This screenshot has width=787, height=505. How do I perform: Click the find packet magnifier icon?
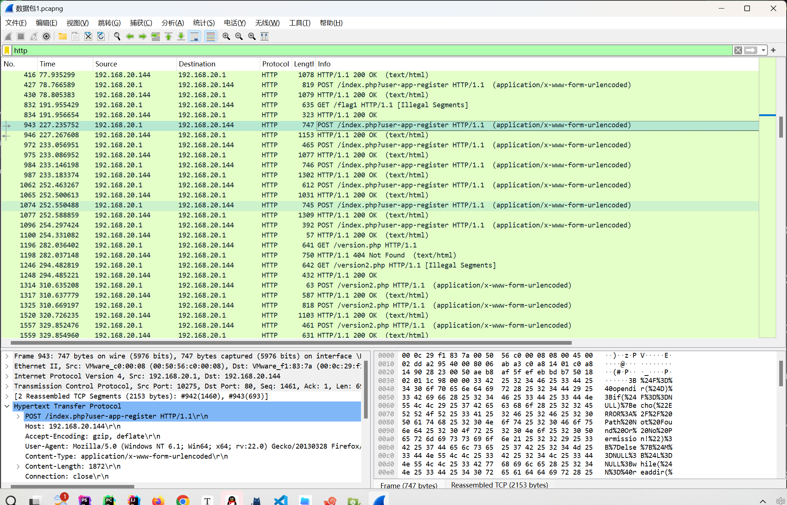[117, 36]
